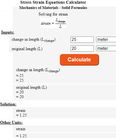The image size is (116, 138).
Task: Click the Solution heading
Action: click(8, 104)
